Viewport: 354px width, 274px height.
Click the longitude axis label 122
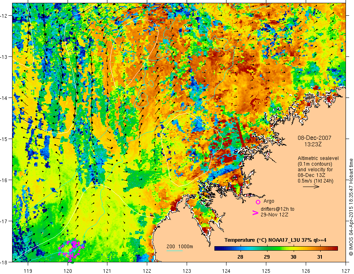[x=147, y=271]
